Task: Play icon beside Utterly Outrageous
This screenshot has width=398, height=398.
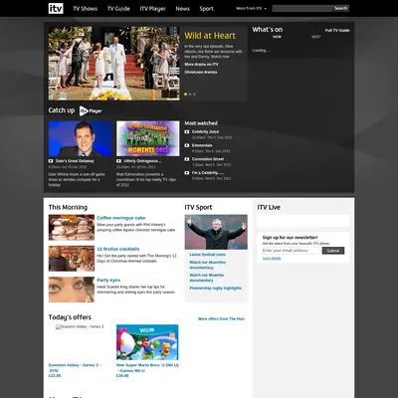Action: pos(118,161)
